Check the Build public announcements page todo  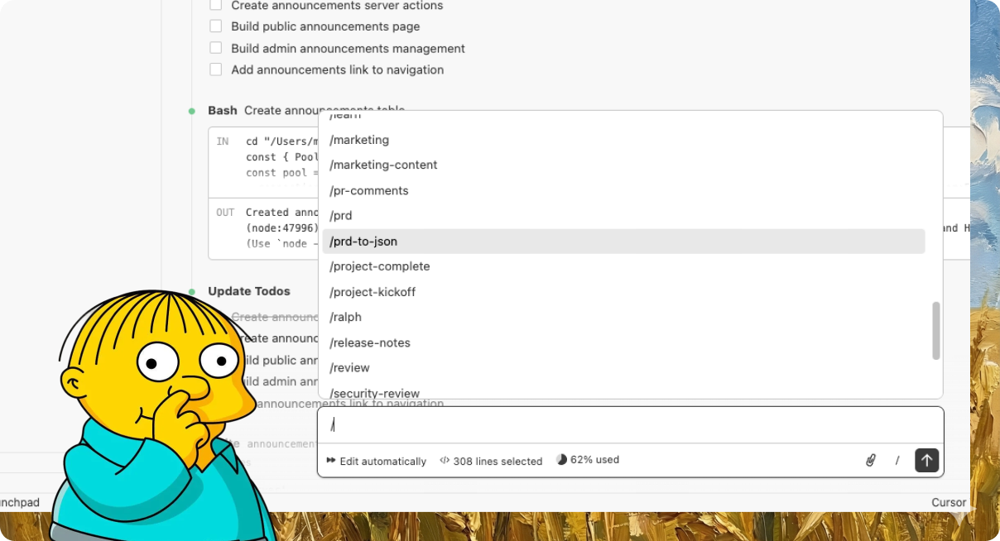(215, 26)
